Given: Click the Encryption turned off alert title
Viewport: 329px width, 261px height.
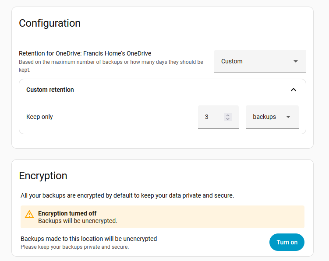Looking at the screenshot, I should [x=67, y=213].
